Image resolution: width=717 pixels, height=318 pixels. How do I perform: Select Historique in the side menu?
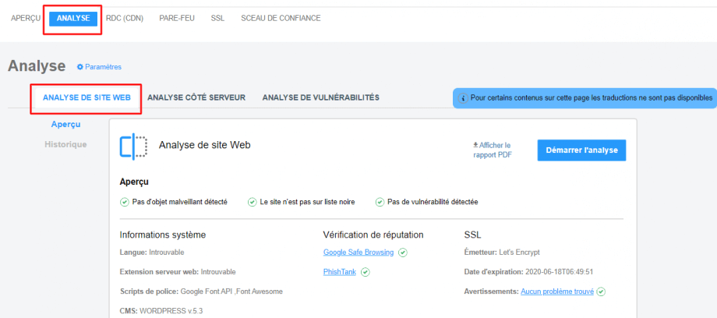[65, 144]
